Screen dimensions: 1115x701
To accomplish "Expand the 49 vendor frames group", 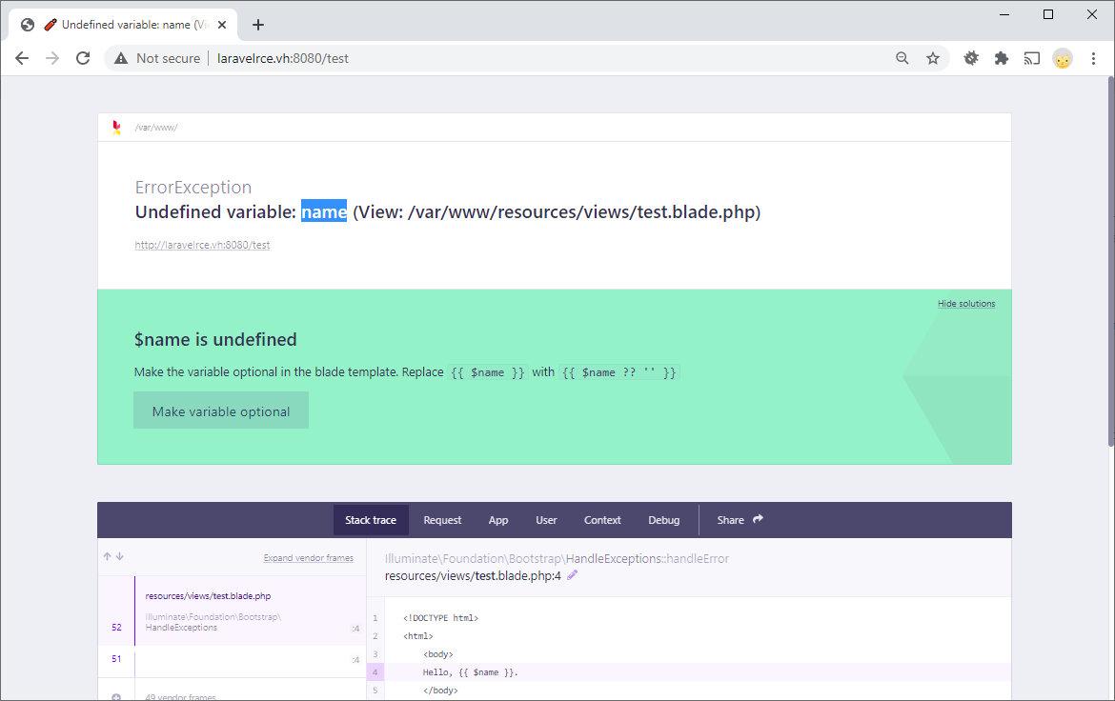I will coord(174,696).
